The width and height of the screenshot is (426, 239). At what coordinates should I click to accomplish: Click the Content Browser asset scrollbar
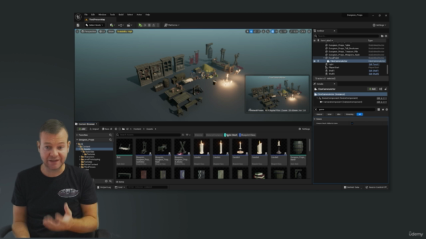coord(309,145)
